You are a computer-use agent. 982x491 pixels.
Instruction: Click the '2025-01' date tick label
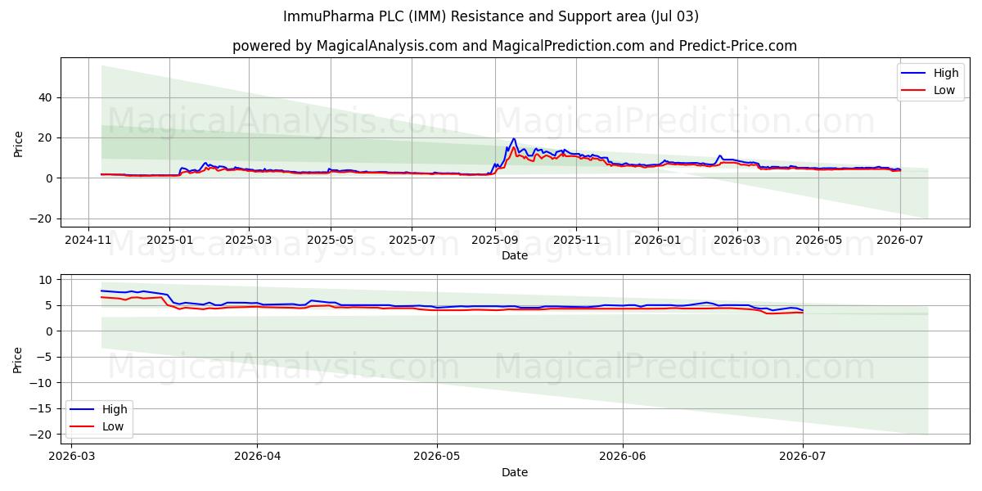click(x=169, y=240)
